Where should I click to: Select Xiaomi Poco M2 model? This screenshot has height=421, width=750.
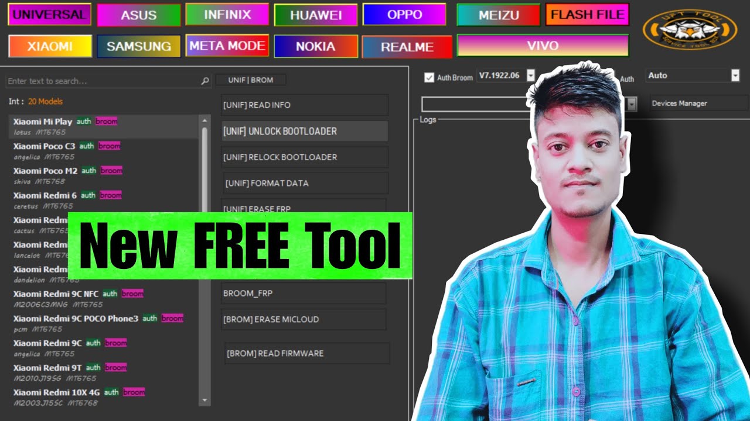104,176
